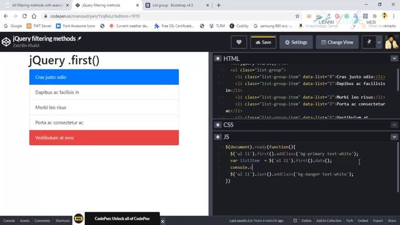Click the CodePen logo icon
The width and height of the screenshot is (400, 225).
click(x=6, y=42)
